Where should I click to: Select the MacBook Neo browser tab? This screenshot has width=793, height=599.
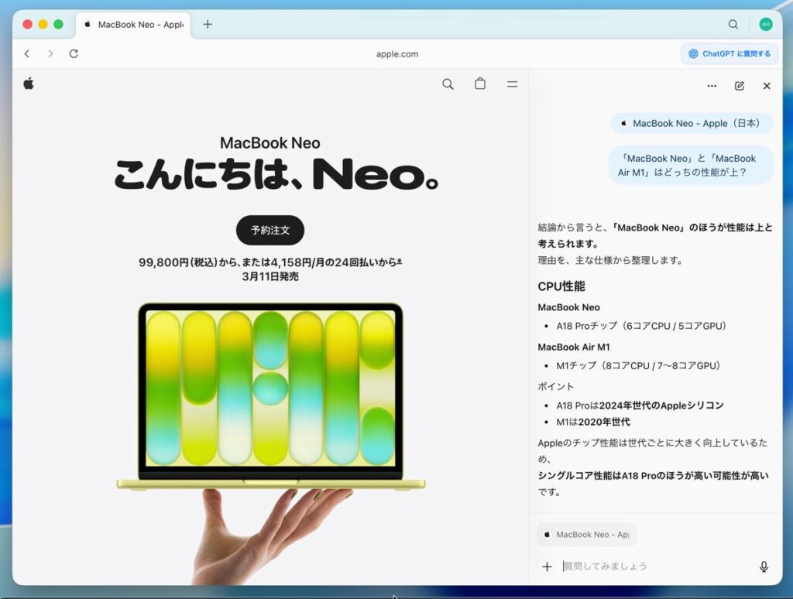pos(133,25)
